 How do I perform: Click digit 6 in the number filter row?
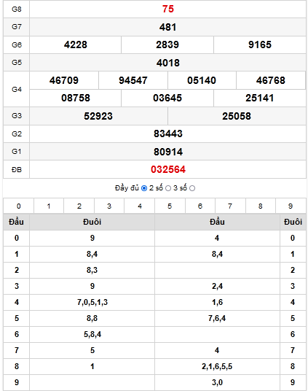[200, 206]
